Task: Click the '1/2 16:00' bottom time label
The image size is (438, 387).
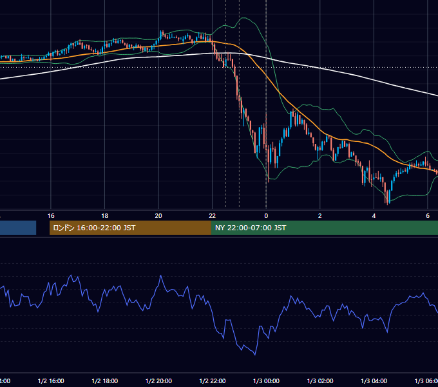Action: point(51,381)
